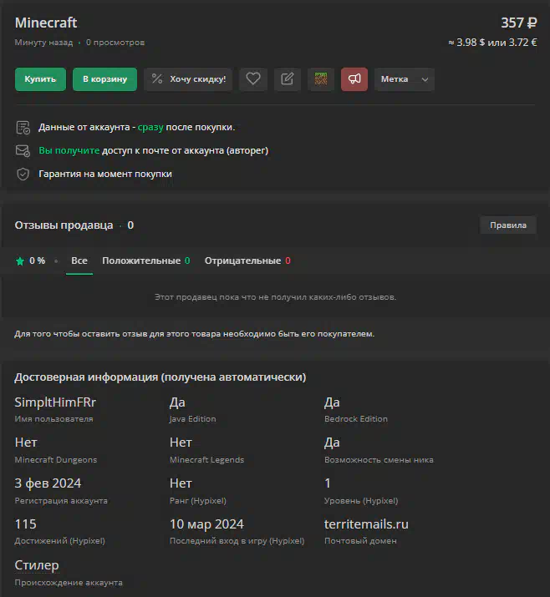Click the Достоверная информация heading
Viewport: 550px width, 597px height.
[160, 377]
